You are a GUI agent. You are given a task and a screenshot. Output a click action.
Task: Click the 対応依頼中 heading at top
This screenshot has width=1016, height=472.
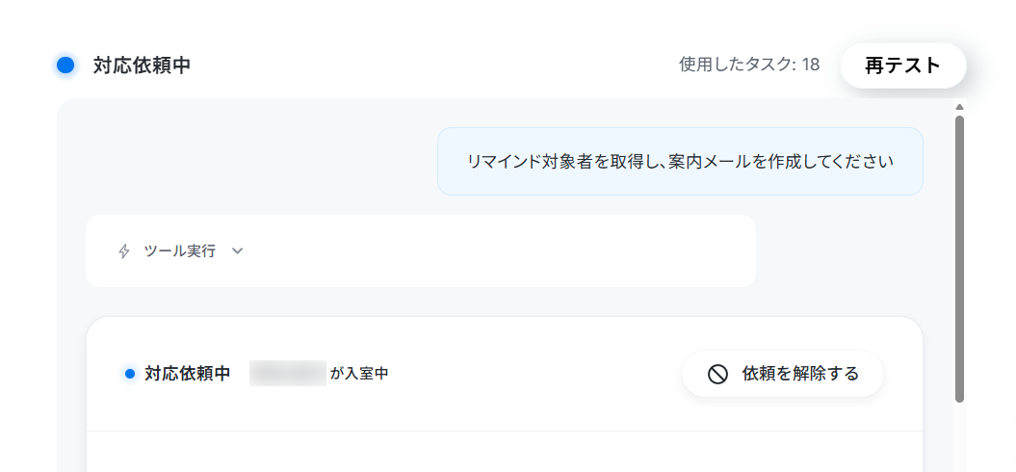click(142, 66)
